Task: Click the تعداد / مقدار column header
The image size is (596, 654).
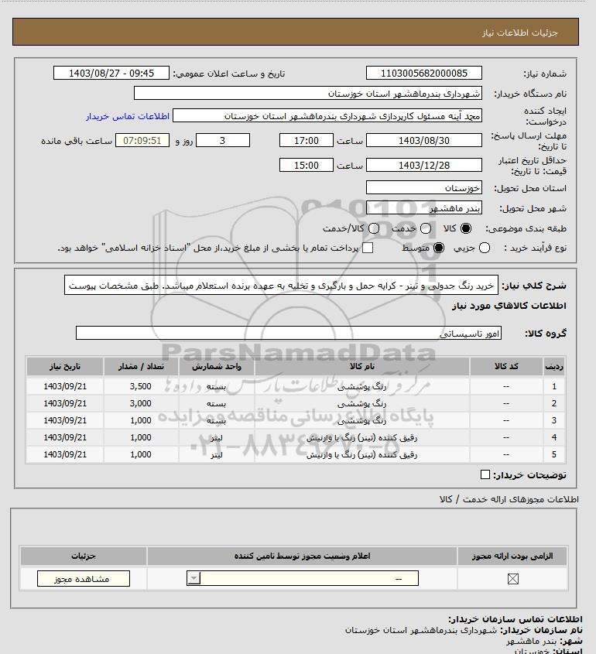Action: pos(141,366)
